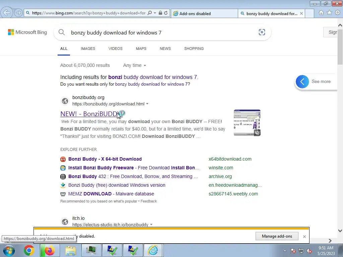
Task: Launch Google Chrome from taskbar
Action: pos(29,250)
